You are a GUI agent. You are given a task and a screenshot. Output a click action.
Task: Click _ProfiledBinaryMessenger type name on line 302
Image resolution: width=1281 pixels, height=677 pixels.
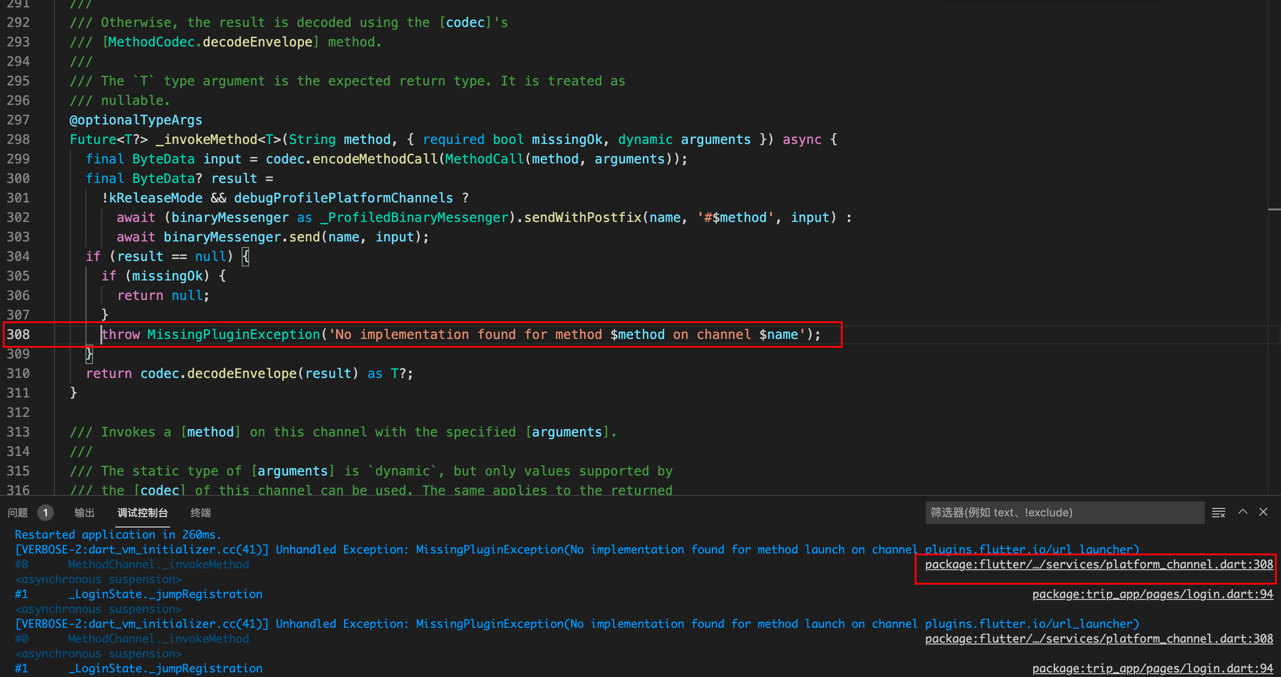415,218
